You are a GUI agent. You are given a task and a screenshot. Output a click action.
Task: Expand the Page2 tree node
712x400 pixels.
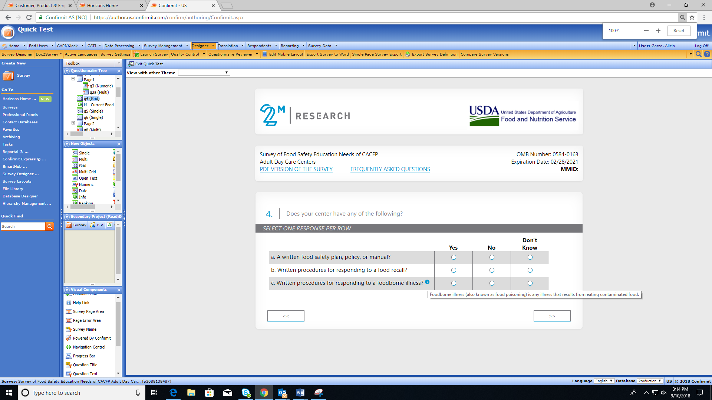(73, 123)
